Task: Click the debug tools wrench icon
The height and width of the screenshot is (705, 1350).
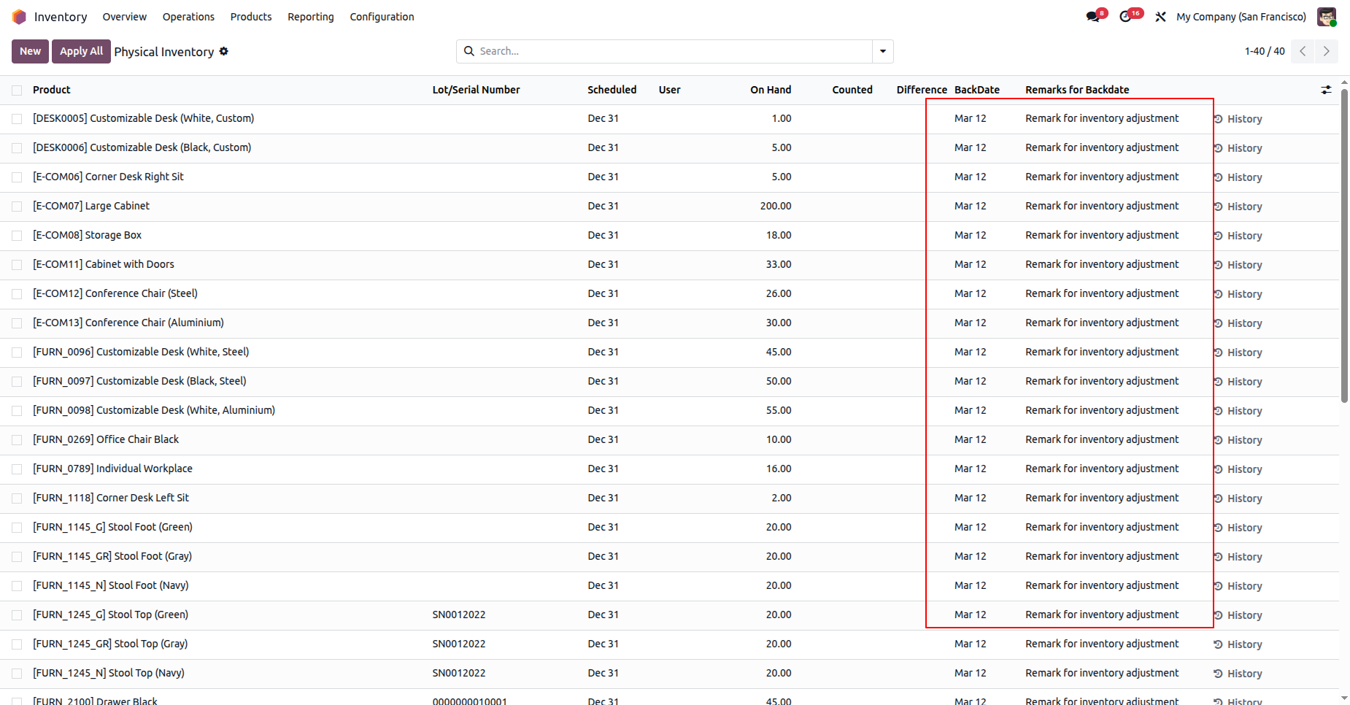Action: (x=1160, y=17)
